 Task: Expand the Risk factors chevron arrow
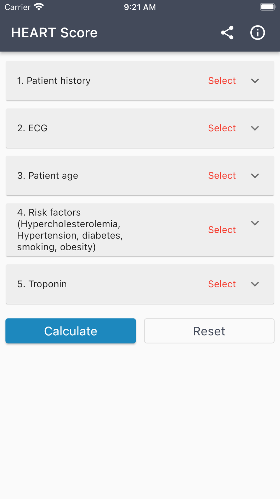point(255,223)
